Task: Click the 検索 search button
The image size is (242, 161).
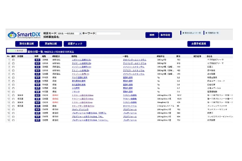Action: coord(152,35)
